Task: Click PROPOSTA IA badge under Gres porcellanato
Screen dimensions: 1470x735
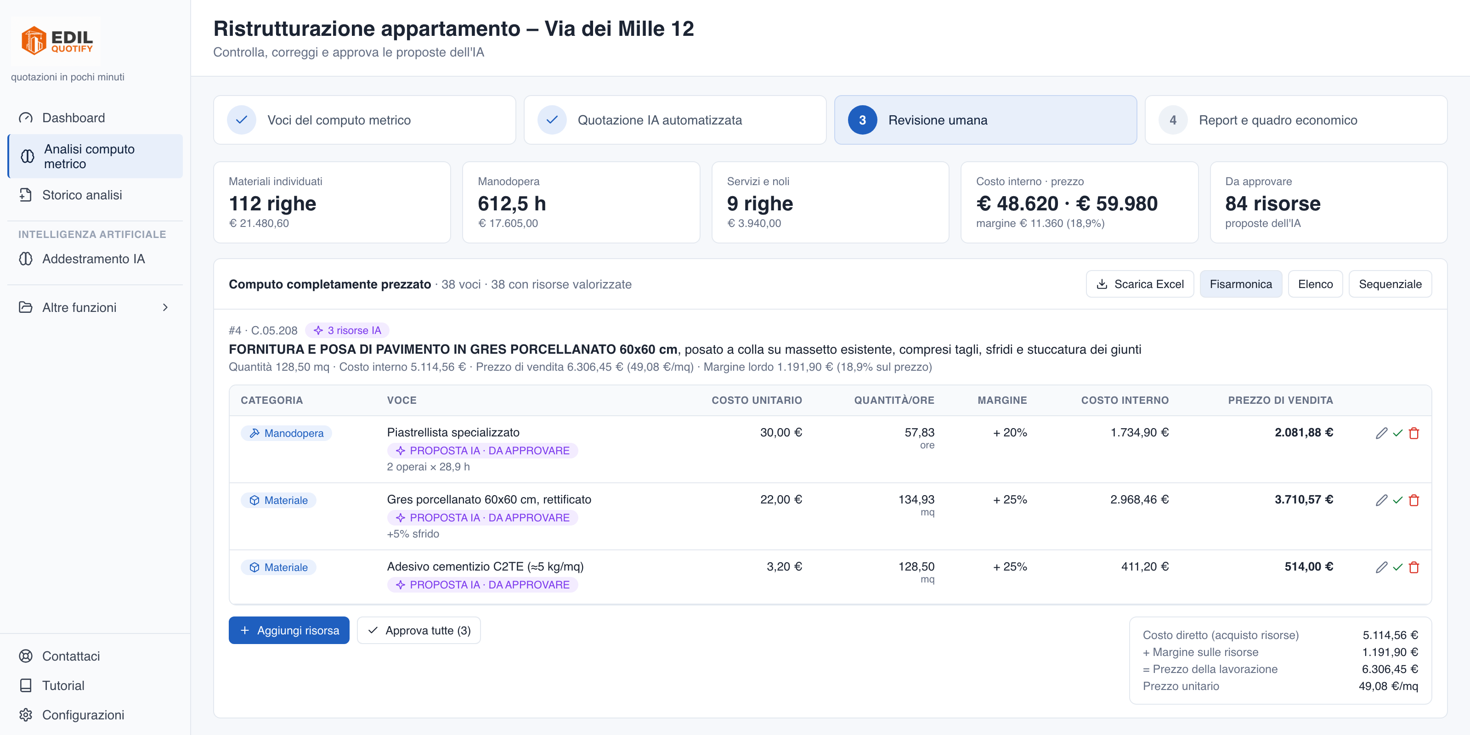Action: pyautogui.click(x=482, y=518)
